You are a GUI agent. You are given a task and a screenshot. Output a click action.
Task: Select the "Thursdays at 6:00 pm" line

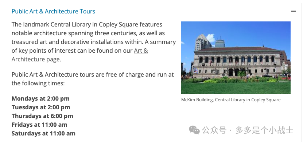tap(42, 116)
